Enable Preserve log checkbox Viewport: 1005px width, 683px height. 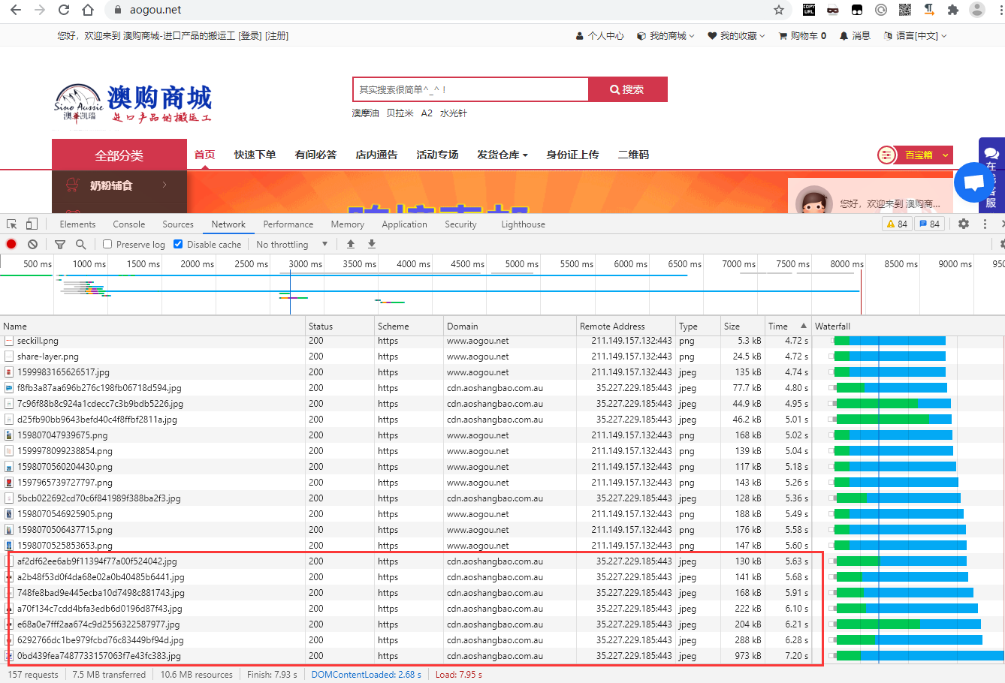(107, 244)
